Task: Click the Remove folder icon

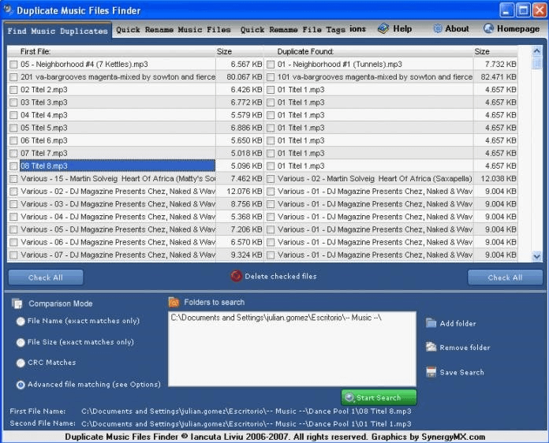Action: pyautogui.click(x=431, y=348)
